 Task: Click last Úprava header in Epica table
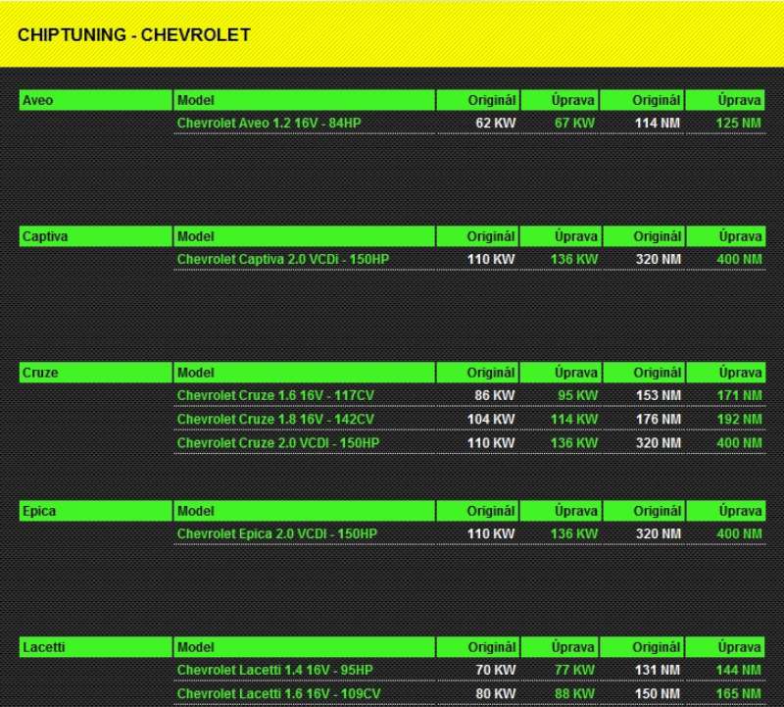coord(726,511)
